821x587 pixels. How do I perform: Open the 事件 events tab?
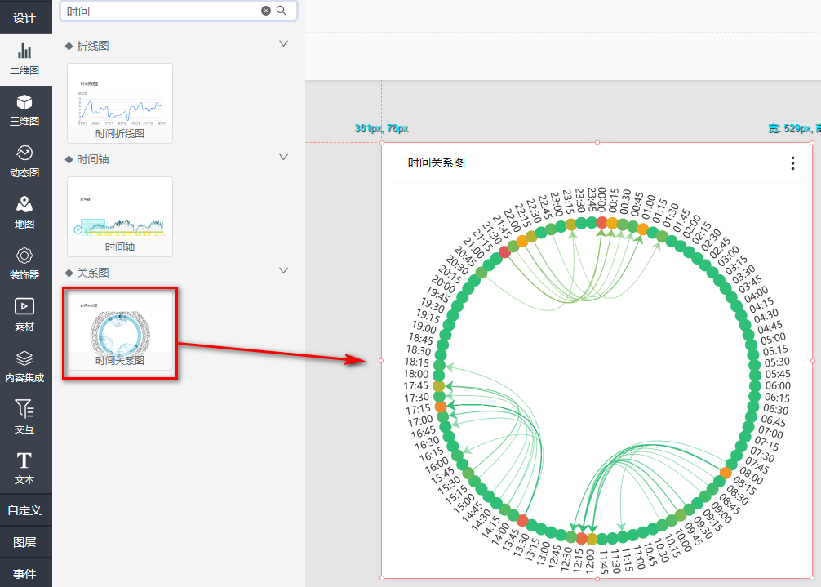(x=24, y=574)
